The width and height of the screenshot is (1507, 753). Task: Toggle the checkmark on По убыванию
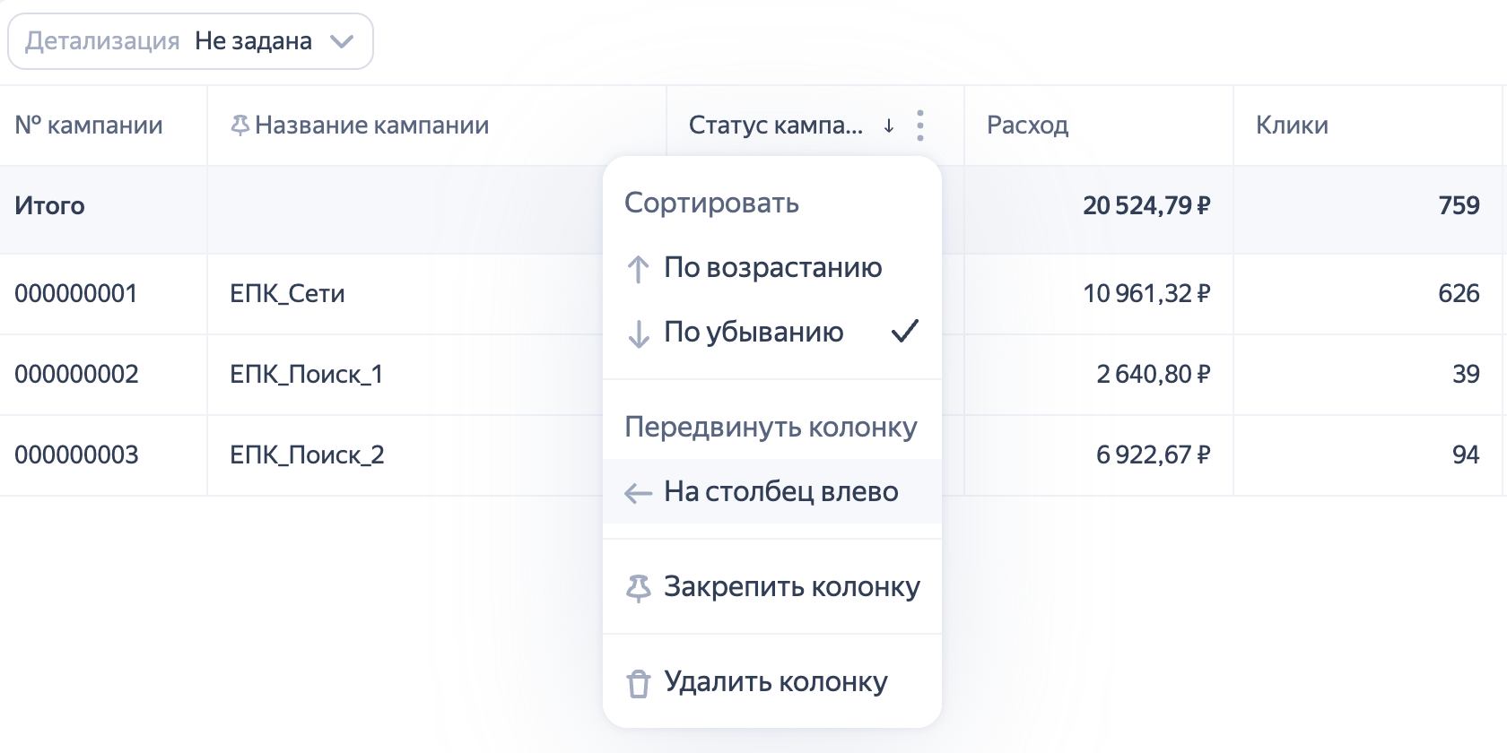click(x=904, y=332)
